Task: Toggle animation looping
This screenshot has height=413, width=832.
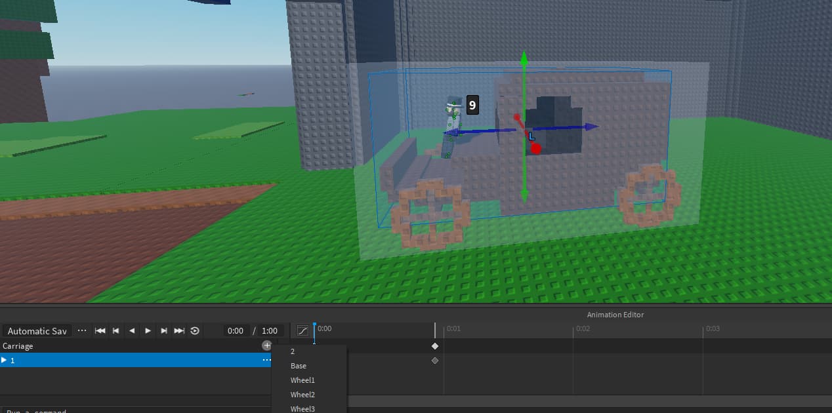Action: tap(194, 330)
